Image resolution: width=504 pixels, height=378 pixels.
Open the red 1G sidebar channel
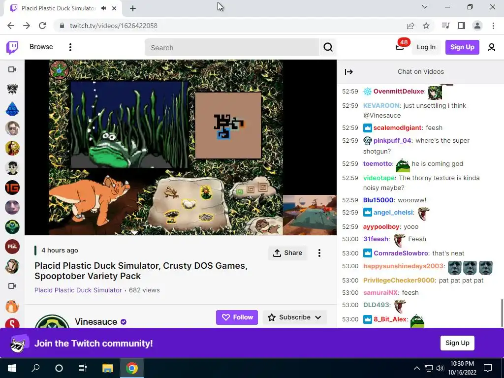12,188
